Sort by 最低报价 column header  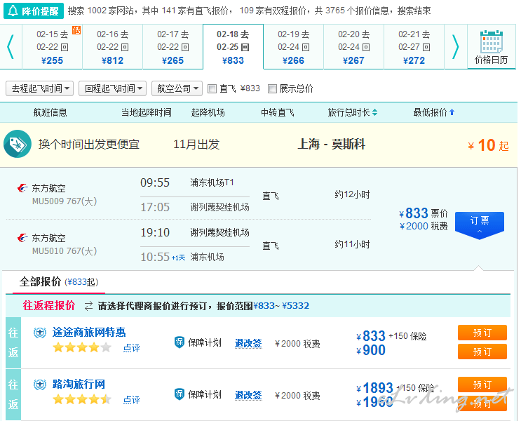[x=433, y=112]
